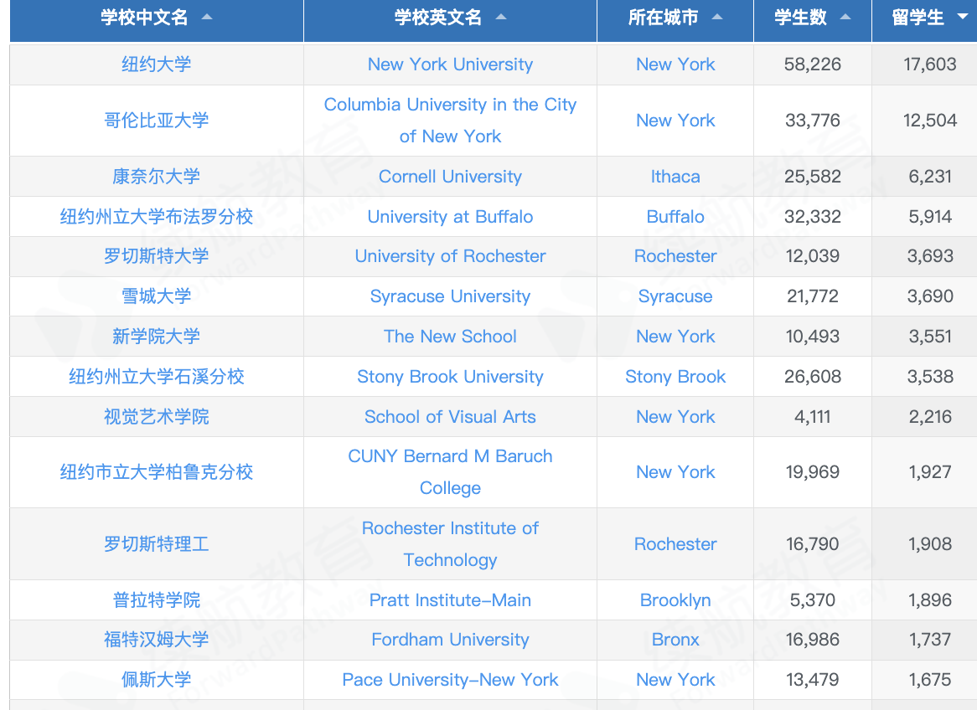Sort by the 学校英文名 column arrow

[x=501, y=18]
